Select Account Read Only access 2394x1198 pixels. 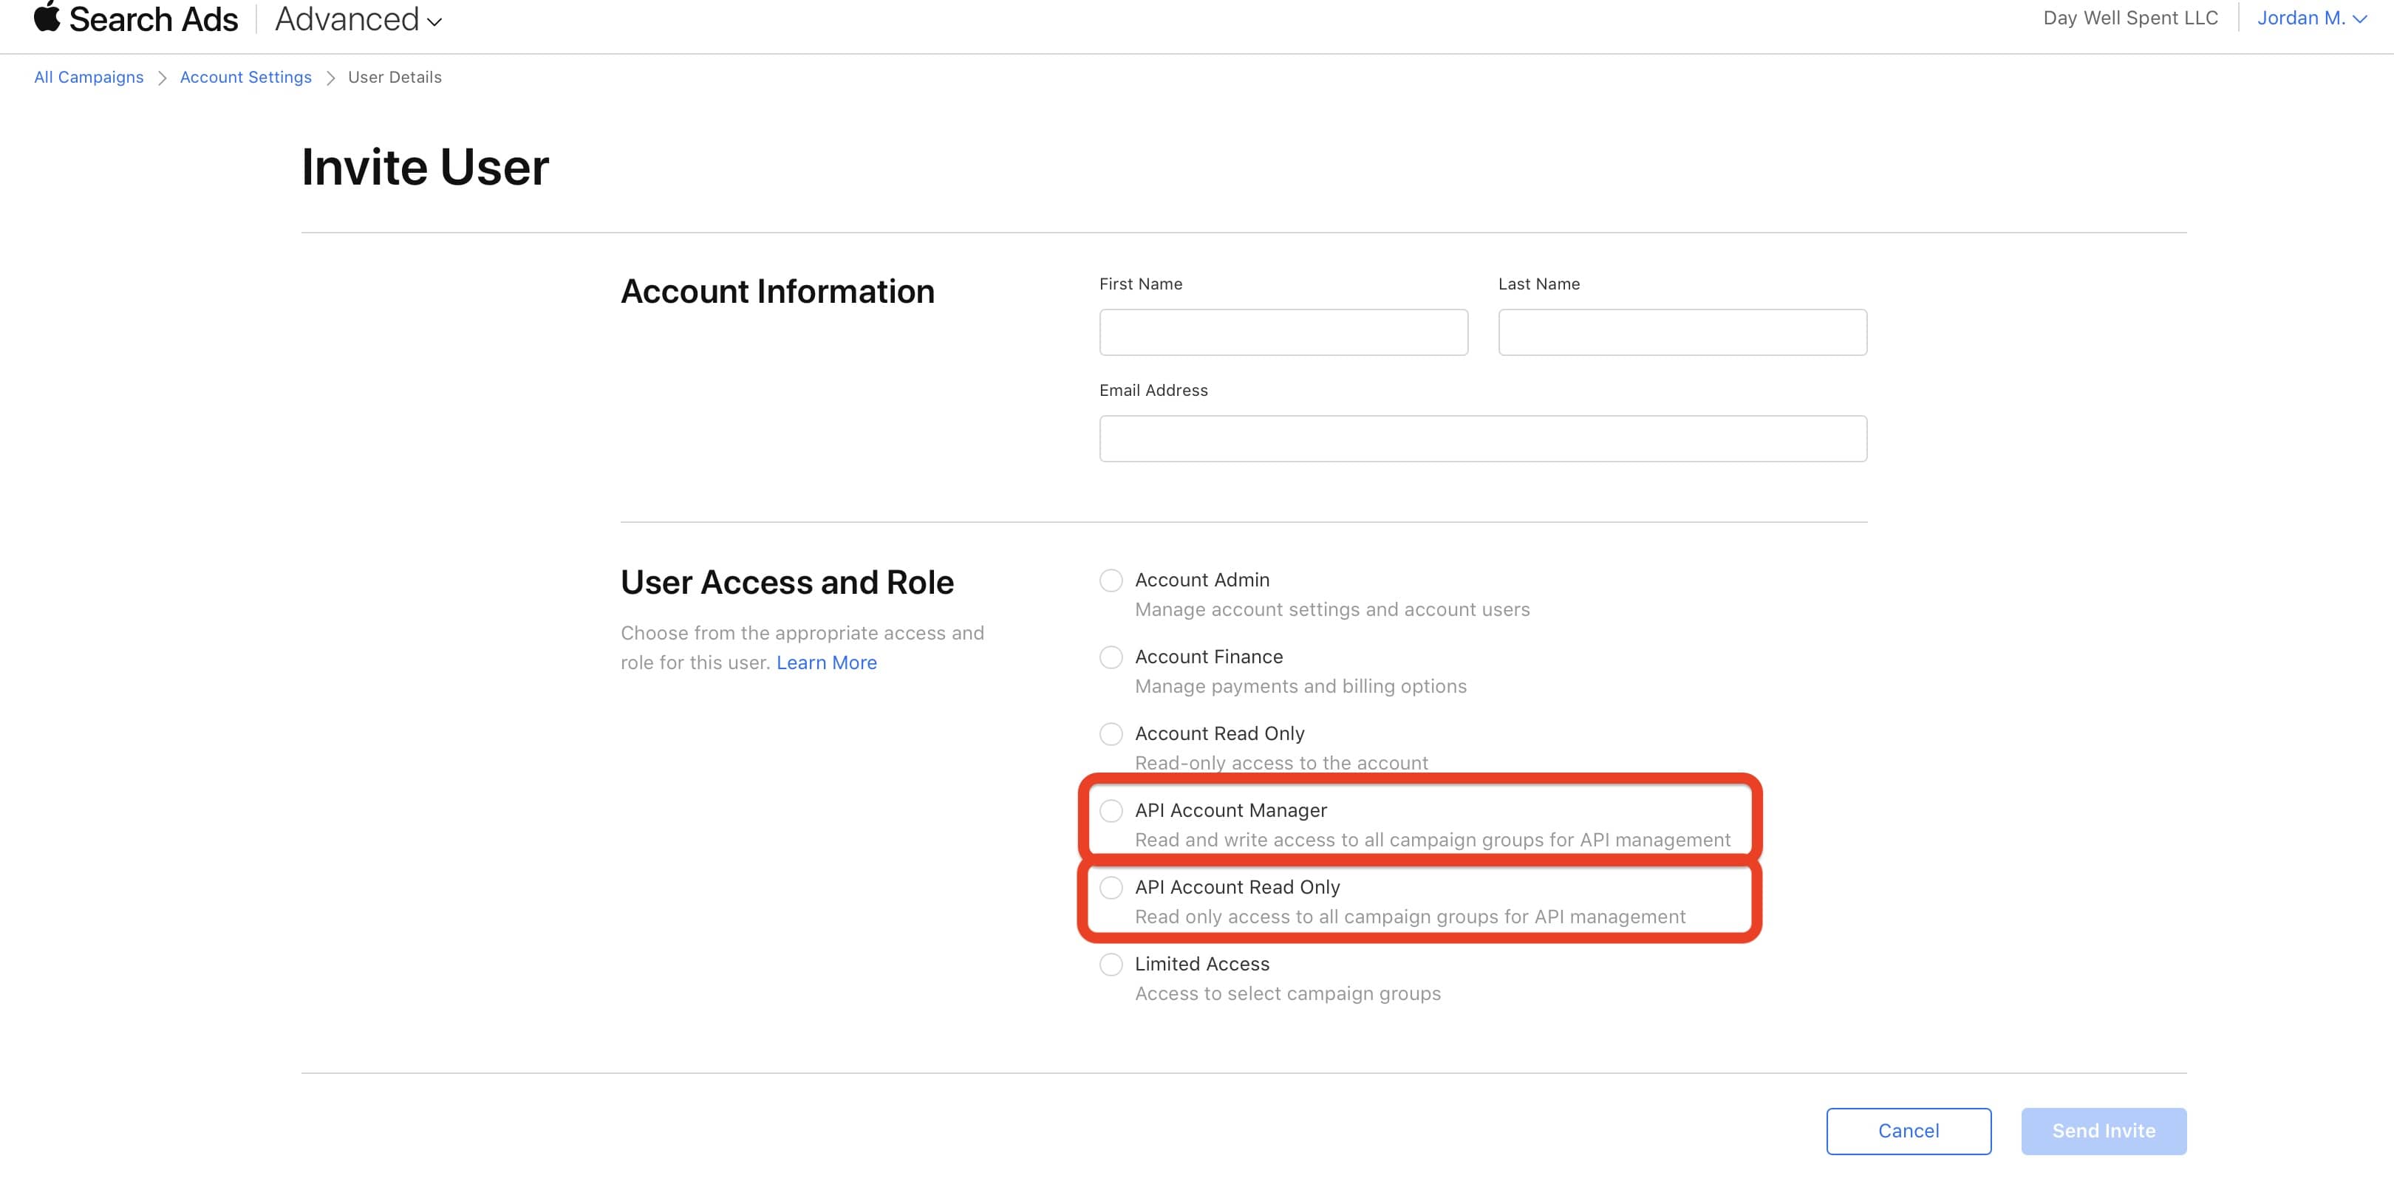tap(1111, 735)
